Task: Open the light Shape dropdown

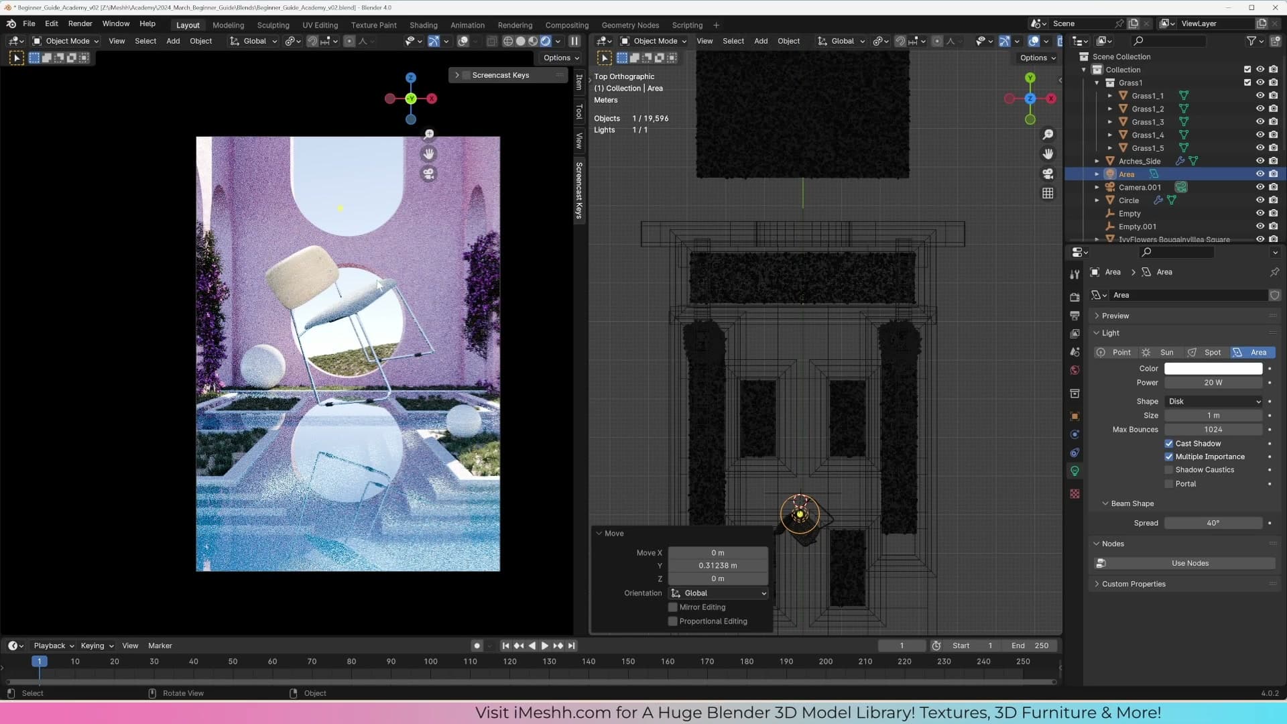Action: click(1214, 402)
